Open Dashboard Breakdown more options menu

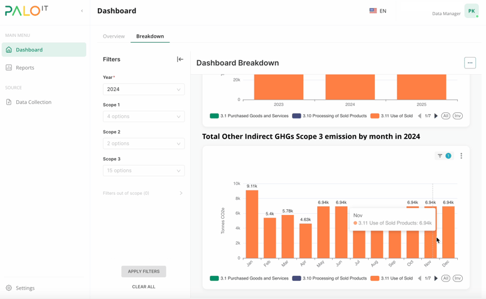pos(470,63)
